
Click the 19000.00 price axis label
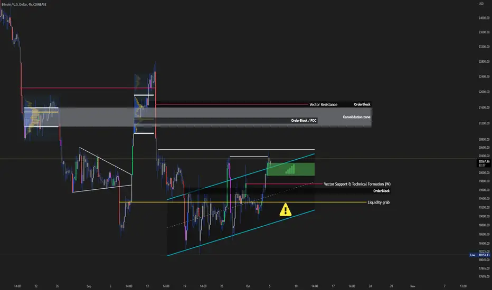coord(484,216)
